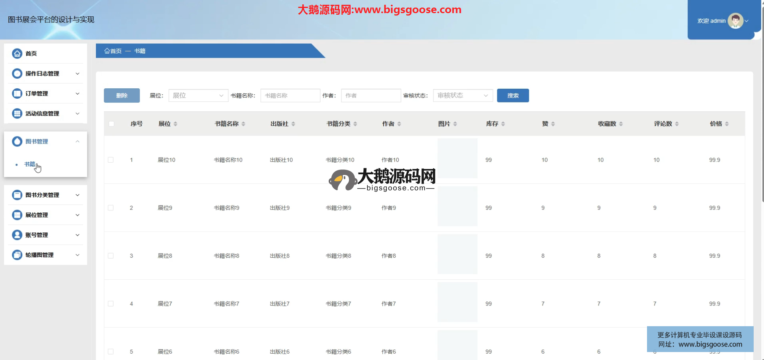Click the 账号管理 user icon
Screen dimensions: 764x360
click(x=17, y=235)
